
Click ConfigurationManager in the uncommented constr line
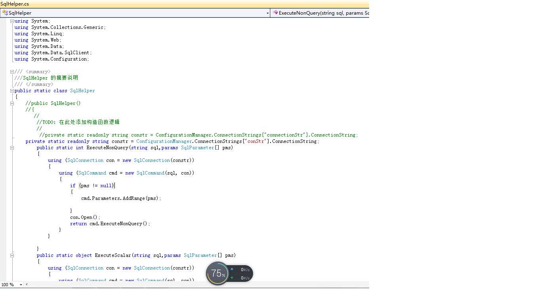(x=164, y=141)
